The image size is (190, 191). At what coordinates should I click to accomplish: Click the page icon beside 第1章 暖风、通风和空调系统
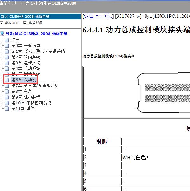point(7,51)
